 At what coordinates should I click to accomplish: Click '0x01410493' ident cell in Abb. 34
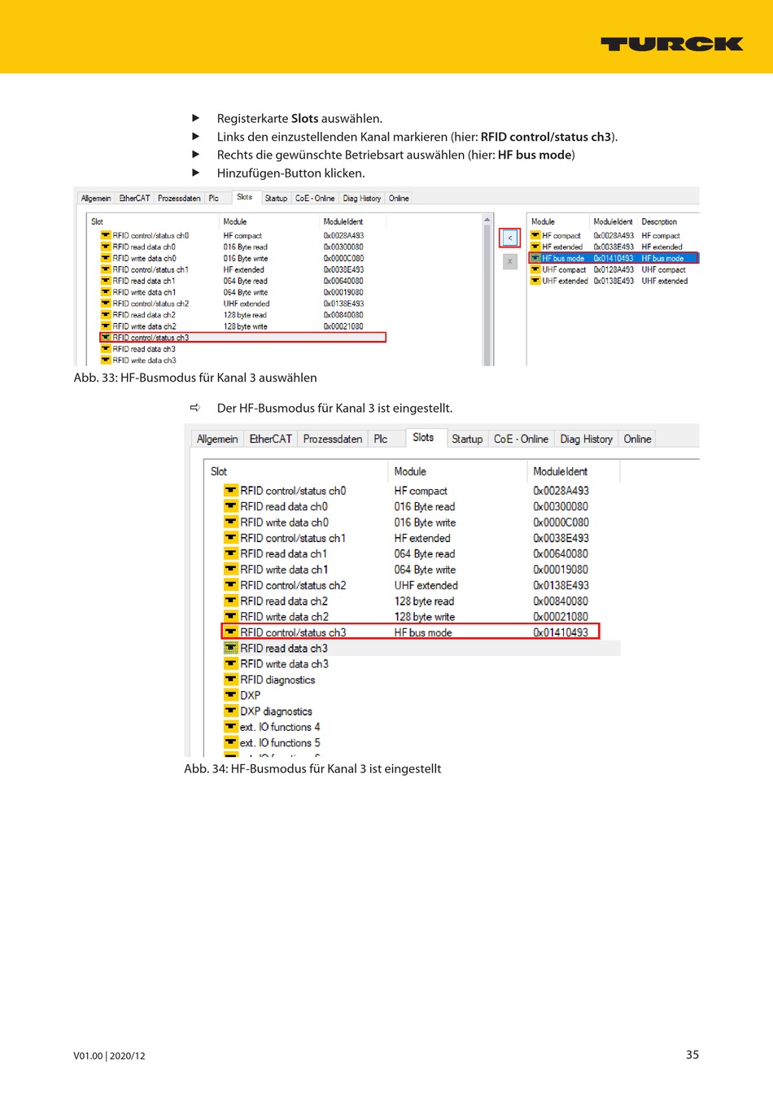561,632
